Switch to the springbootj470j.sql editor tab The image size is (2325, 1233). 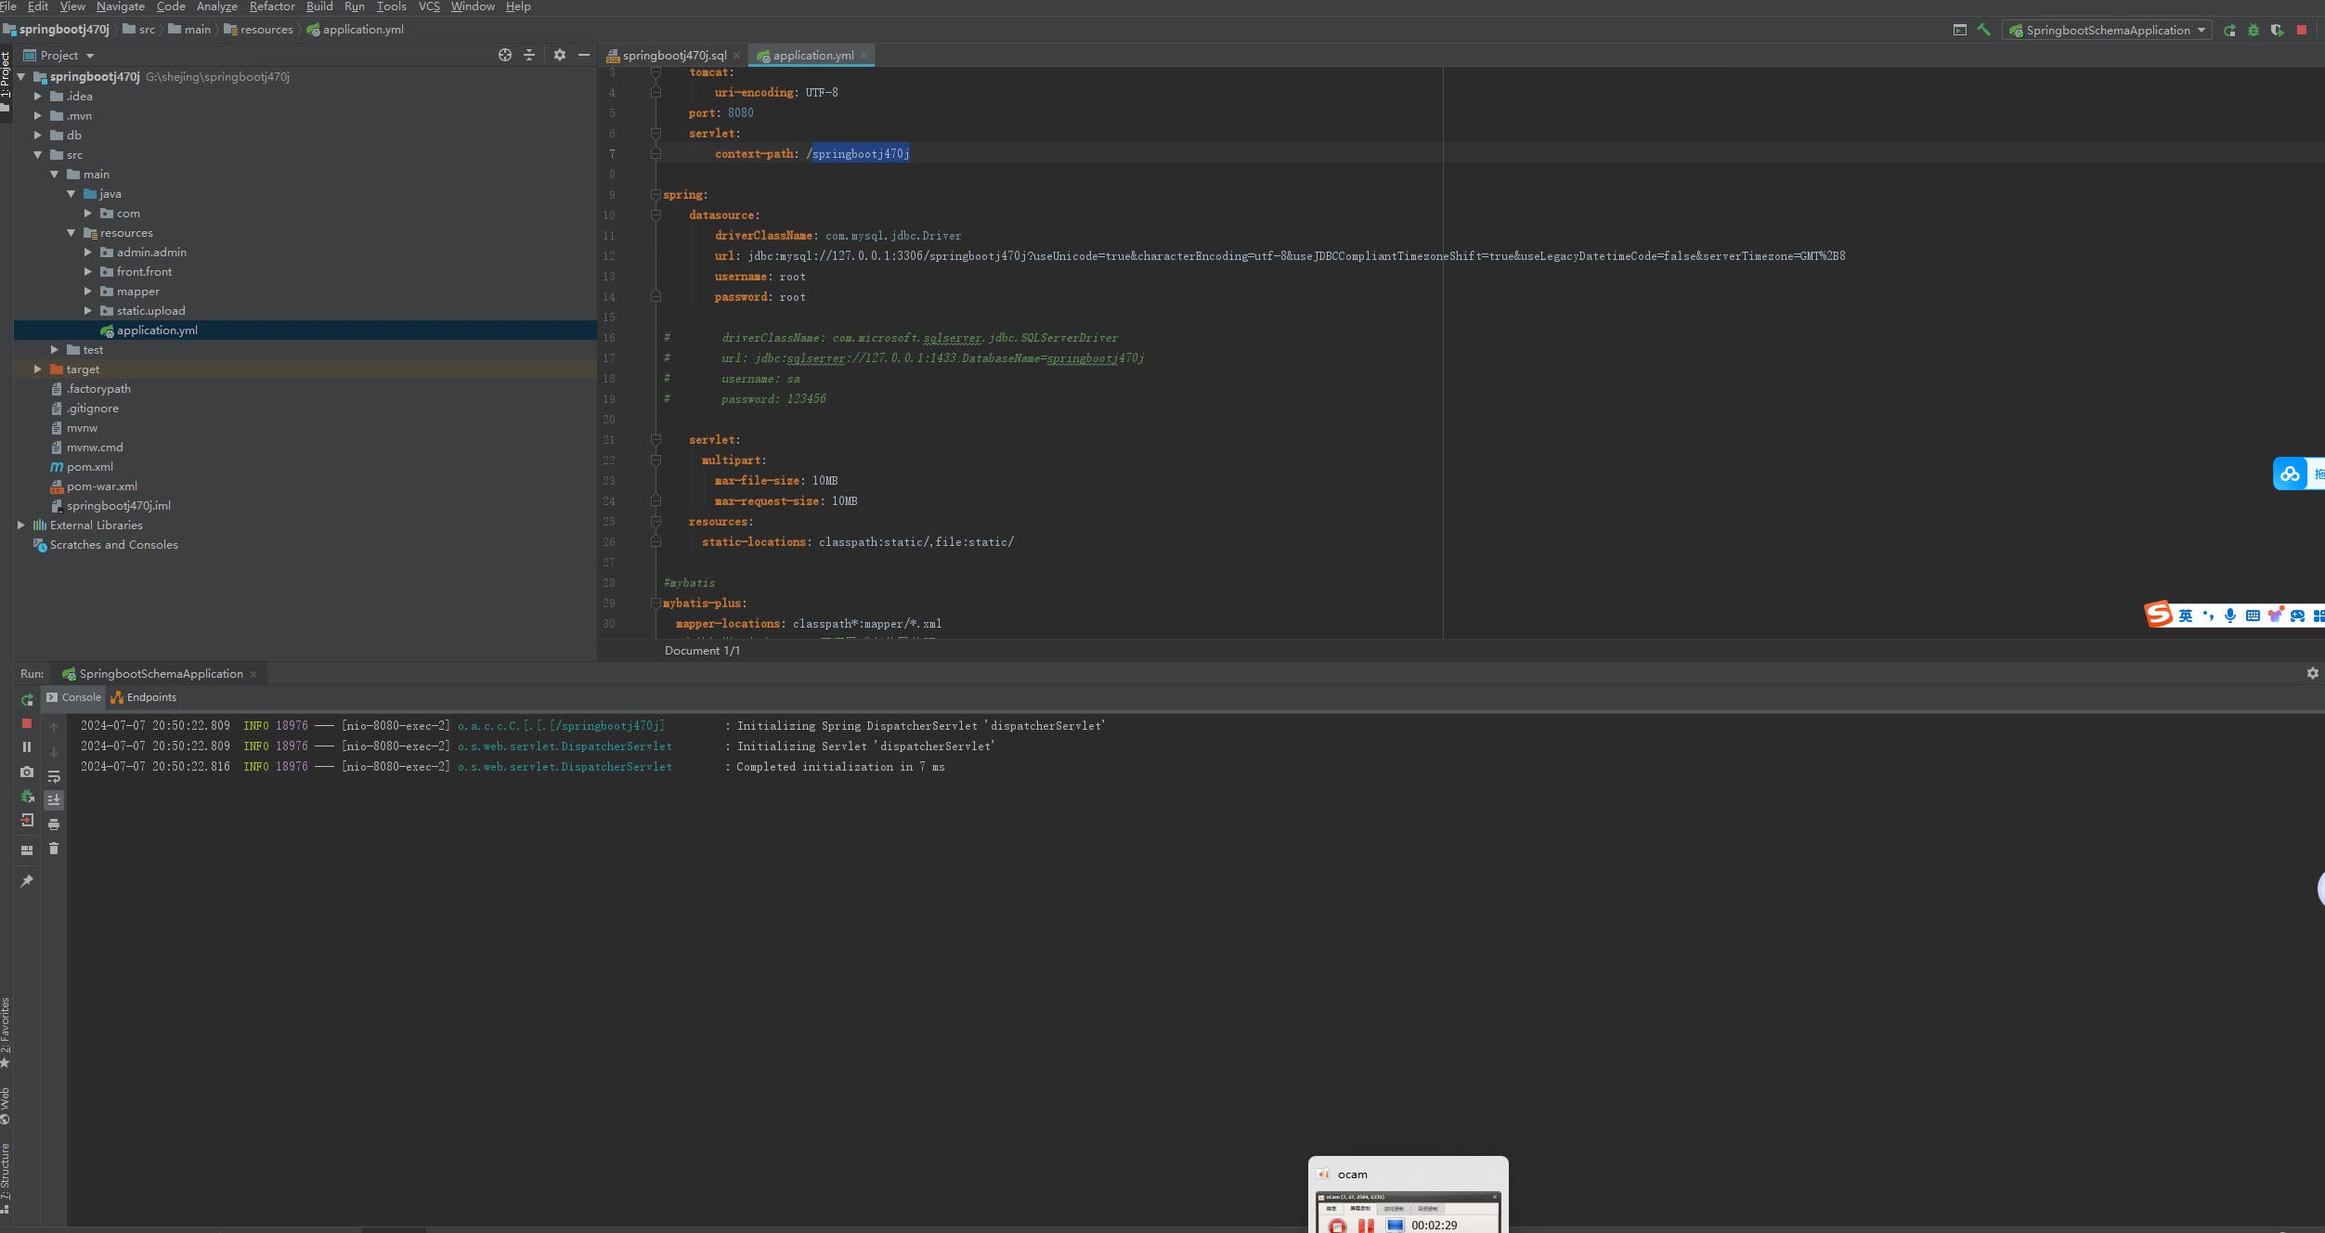pos(673,56)
